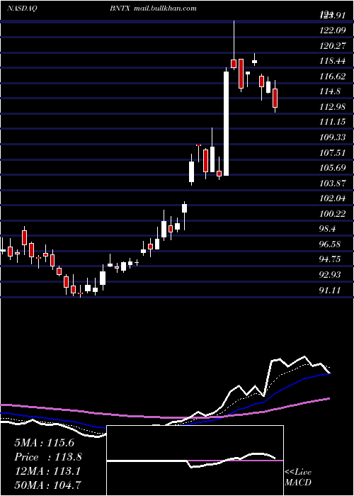Click the 102.04 price axis label
This screenshot has height=496, width=354.
332,198
